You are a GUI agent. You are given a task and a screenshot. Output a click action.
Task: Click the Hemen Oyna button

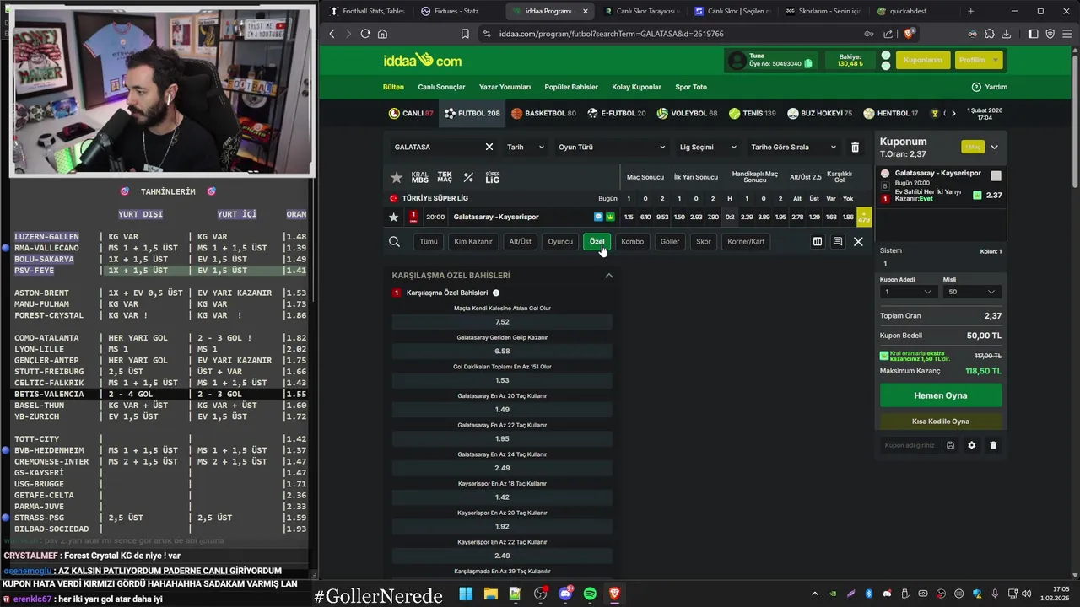[x=941, y=395]
